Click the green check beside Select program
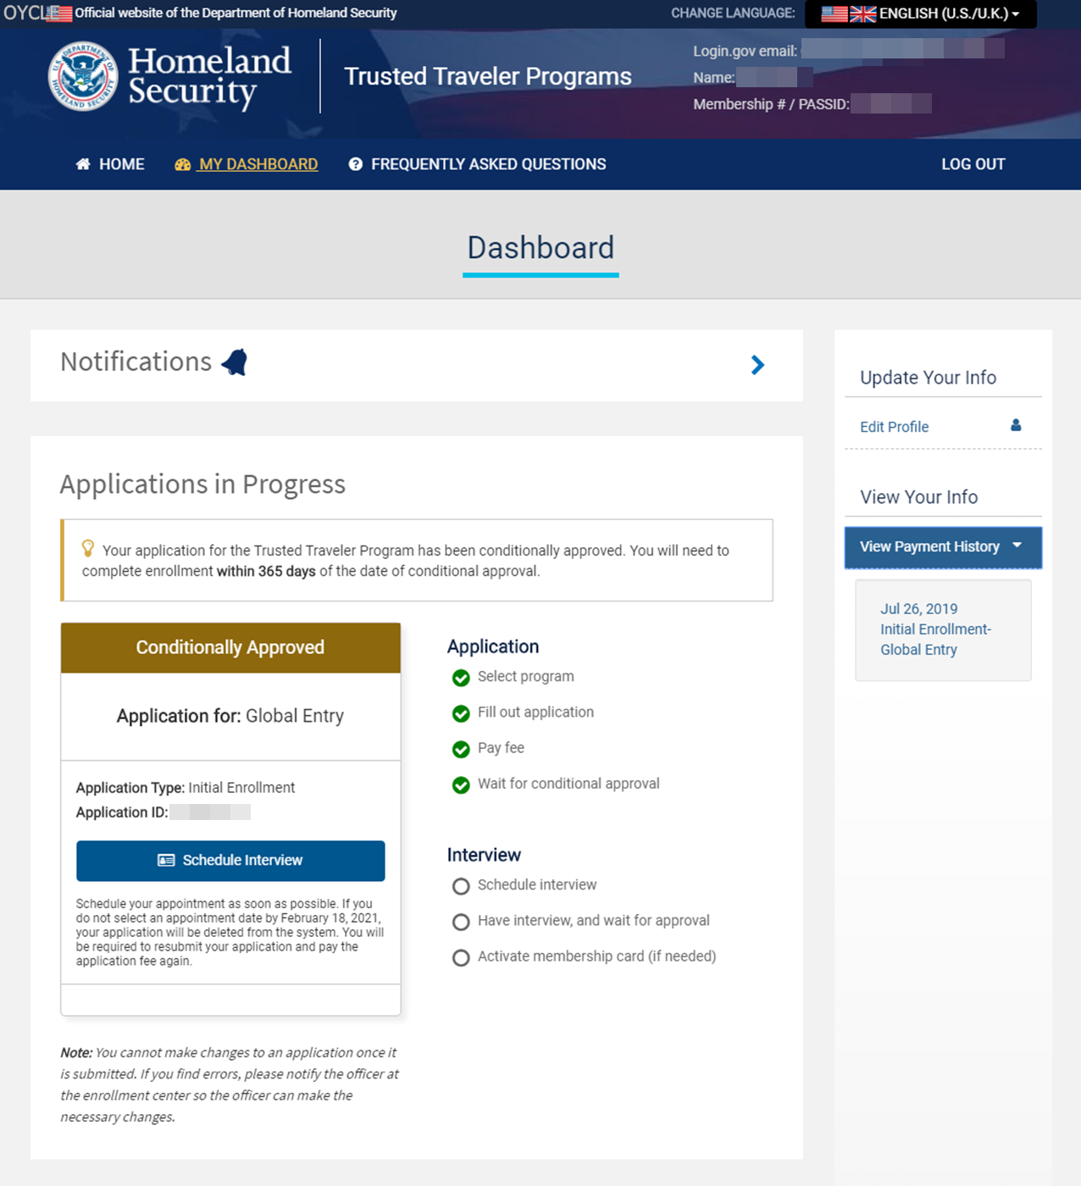1081x1186 pixels. click(461, 678)
